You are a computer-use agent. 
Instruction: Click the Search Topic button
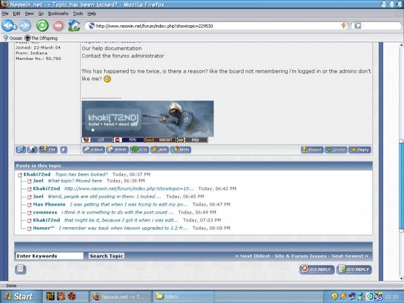pyautogui.click(x=106, y=256)
